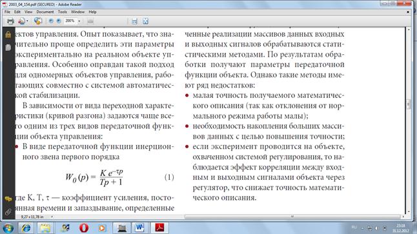Click the line "ческого описания."
This screenshot has height=234, width=417.
click(225, 198)
